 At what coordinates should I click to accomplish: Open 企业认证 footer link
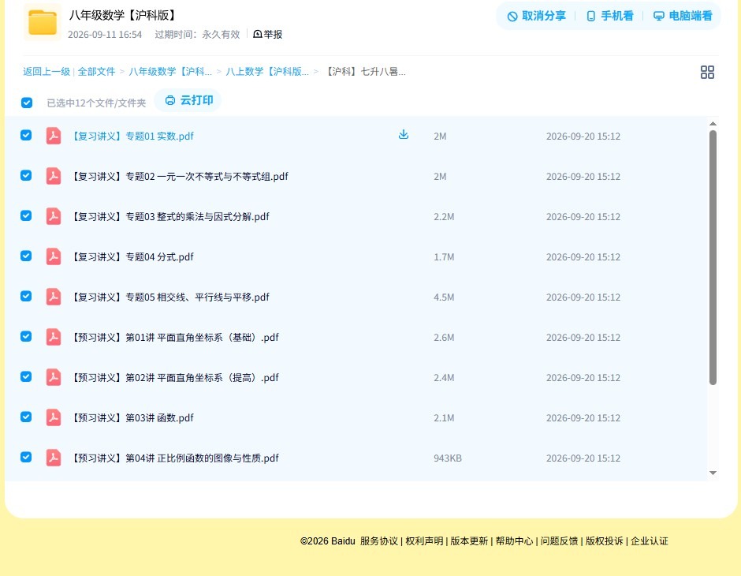(650, 541)
